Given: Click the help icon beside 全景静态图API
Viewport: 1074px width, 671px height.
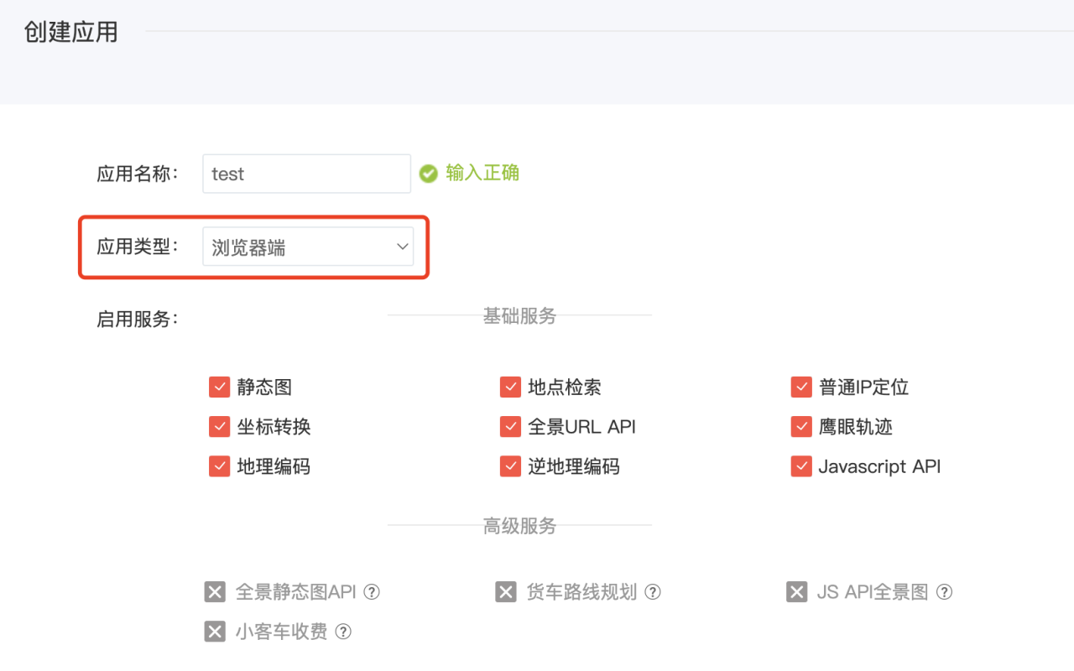Looking at the screenshot, I should [x=372, y=591].
